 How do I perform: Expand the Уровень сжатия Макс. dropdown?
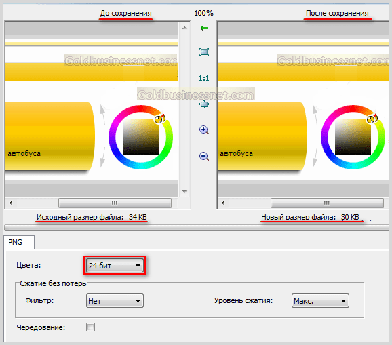tap(320, 301)
